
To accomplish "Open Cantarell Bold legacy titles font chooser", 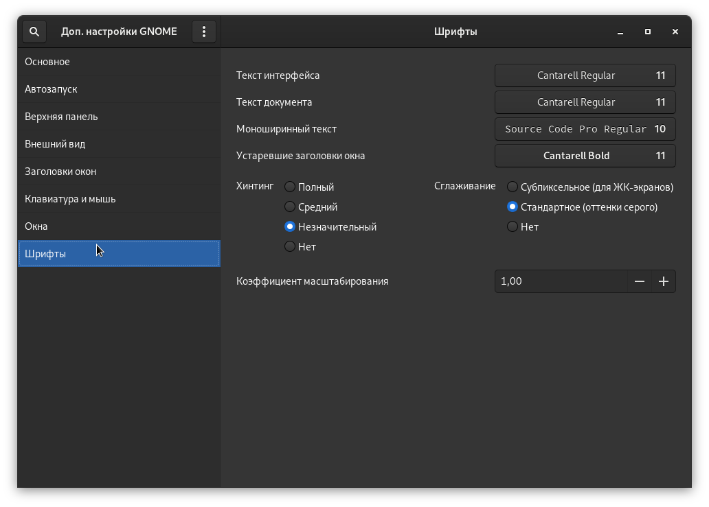I will coord(585,156).
